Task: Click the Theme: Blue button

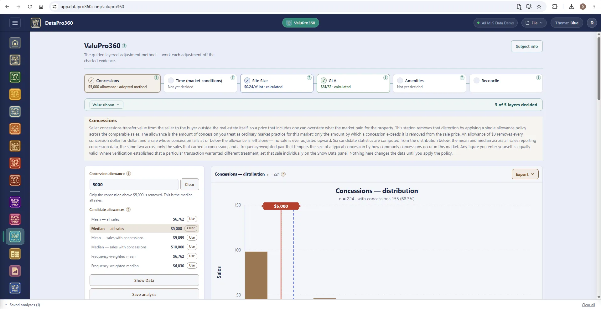Action: (x=567, y=23)
